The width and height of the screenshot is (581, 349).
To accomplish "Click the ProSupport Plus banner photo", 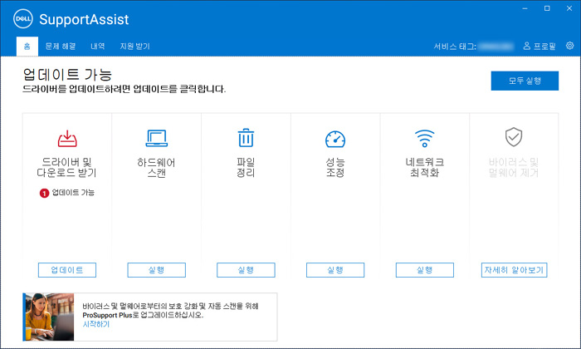I will tap(49, 317).
